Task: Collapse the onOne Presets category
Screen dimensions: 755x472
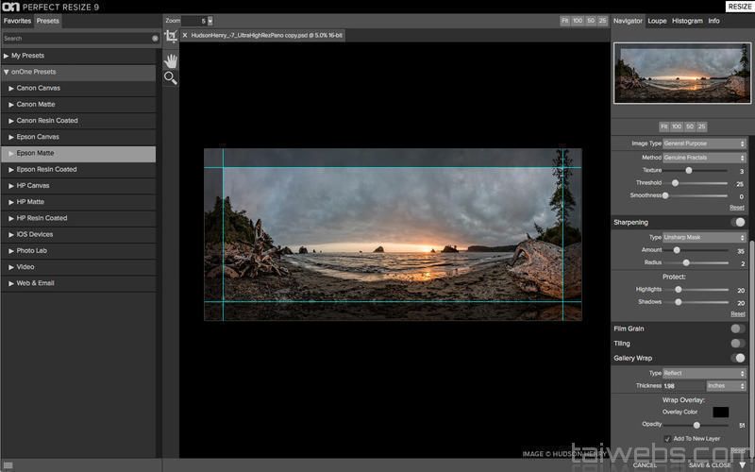Action: tap(6, 72)
